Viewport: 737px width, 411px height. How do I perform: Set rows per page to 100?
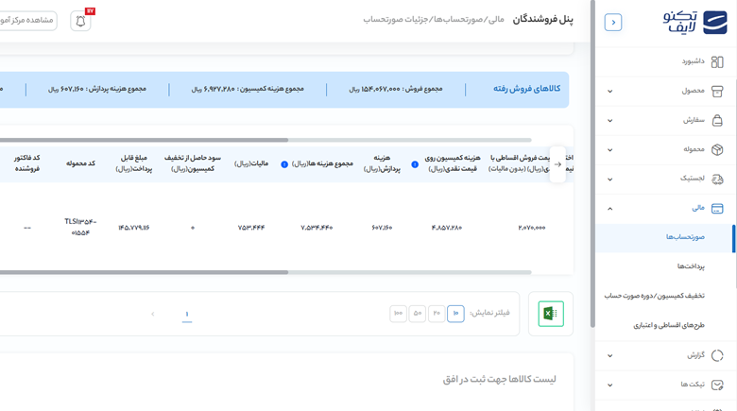pos(398,313)
